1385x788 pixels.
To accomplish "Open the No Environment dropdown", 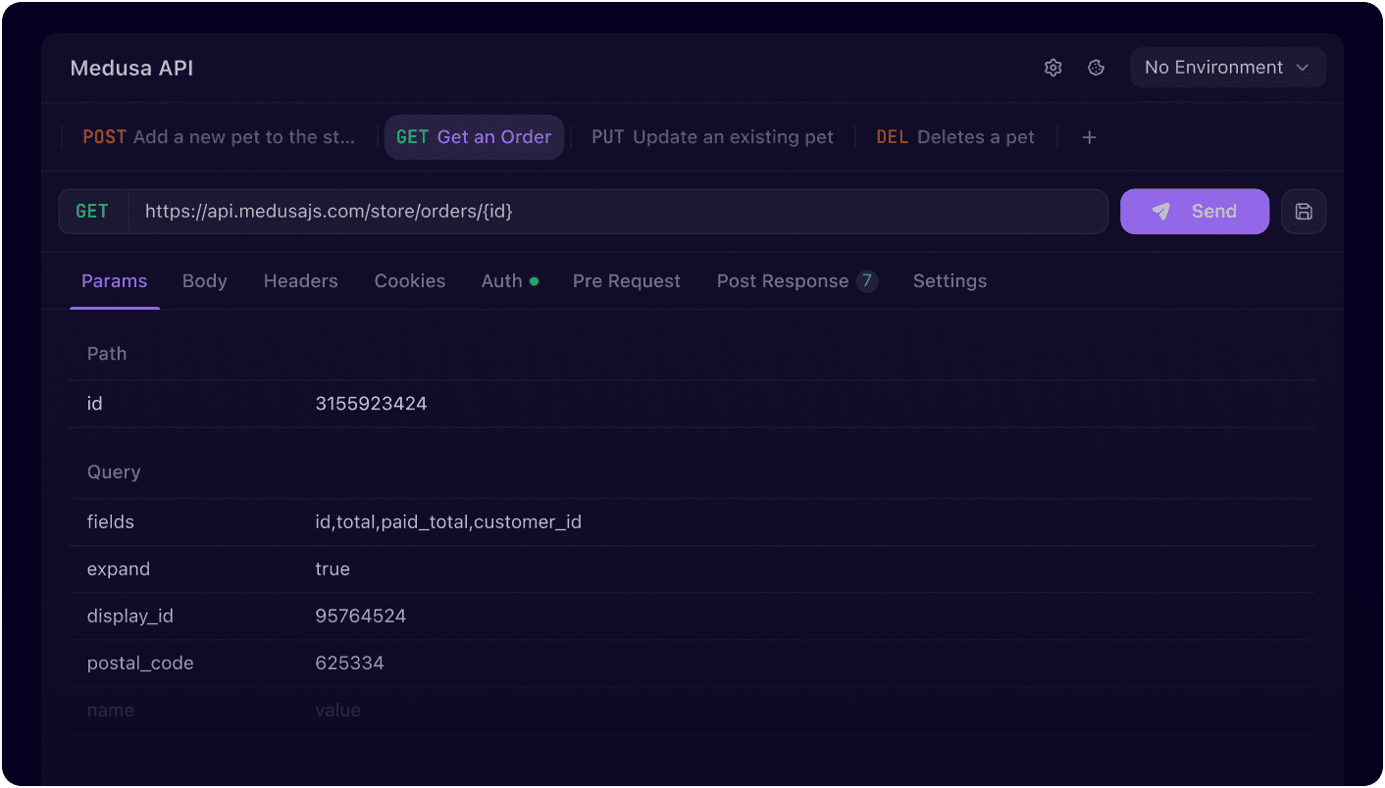I will (x=1228, y=68).
